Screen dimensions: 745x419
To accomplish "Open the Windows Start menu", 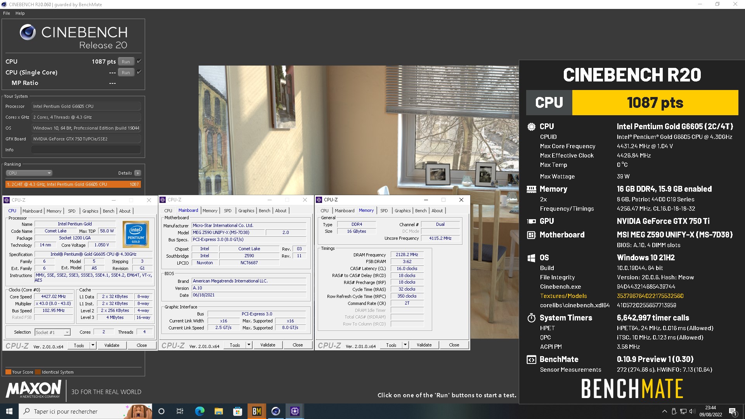I will point(9,411).
